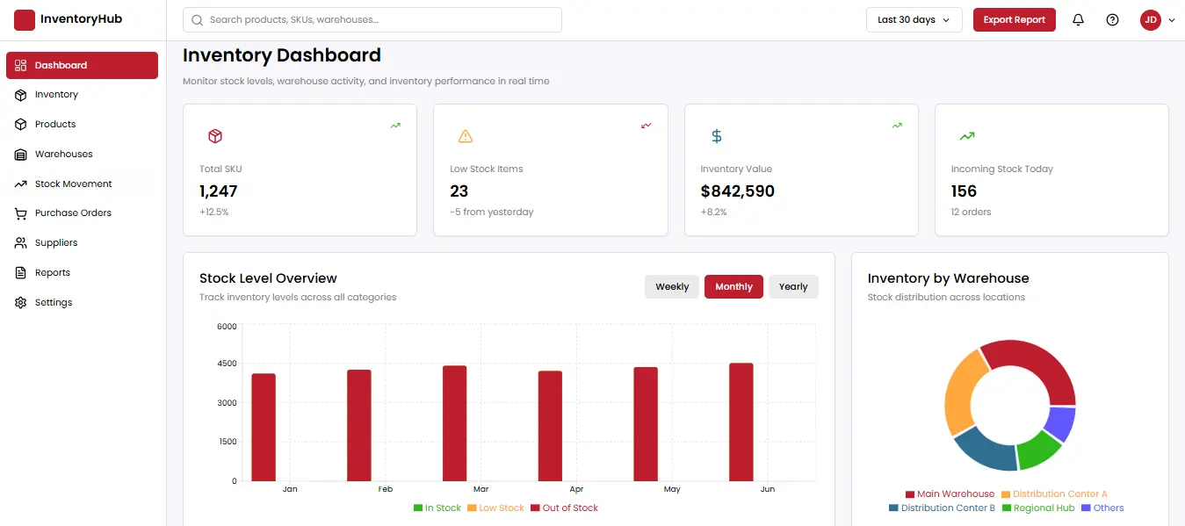Viewport: 1185px width, 526px height.
Task: Open help via question mark icon
Action: pos(1112,19)
